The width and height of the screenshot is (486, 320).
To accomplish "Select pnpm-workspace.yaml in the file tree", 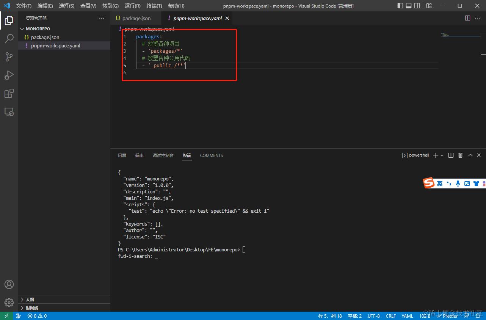I will click(x=64, y=45).
